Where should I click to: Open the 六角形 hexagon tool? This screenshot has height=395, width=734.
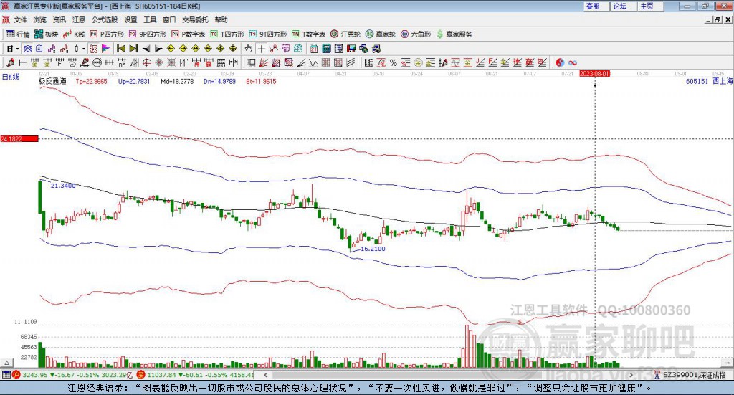[415, 34]
